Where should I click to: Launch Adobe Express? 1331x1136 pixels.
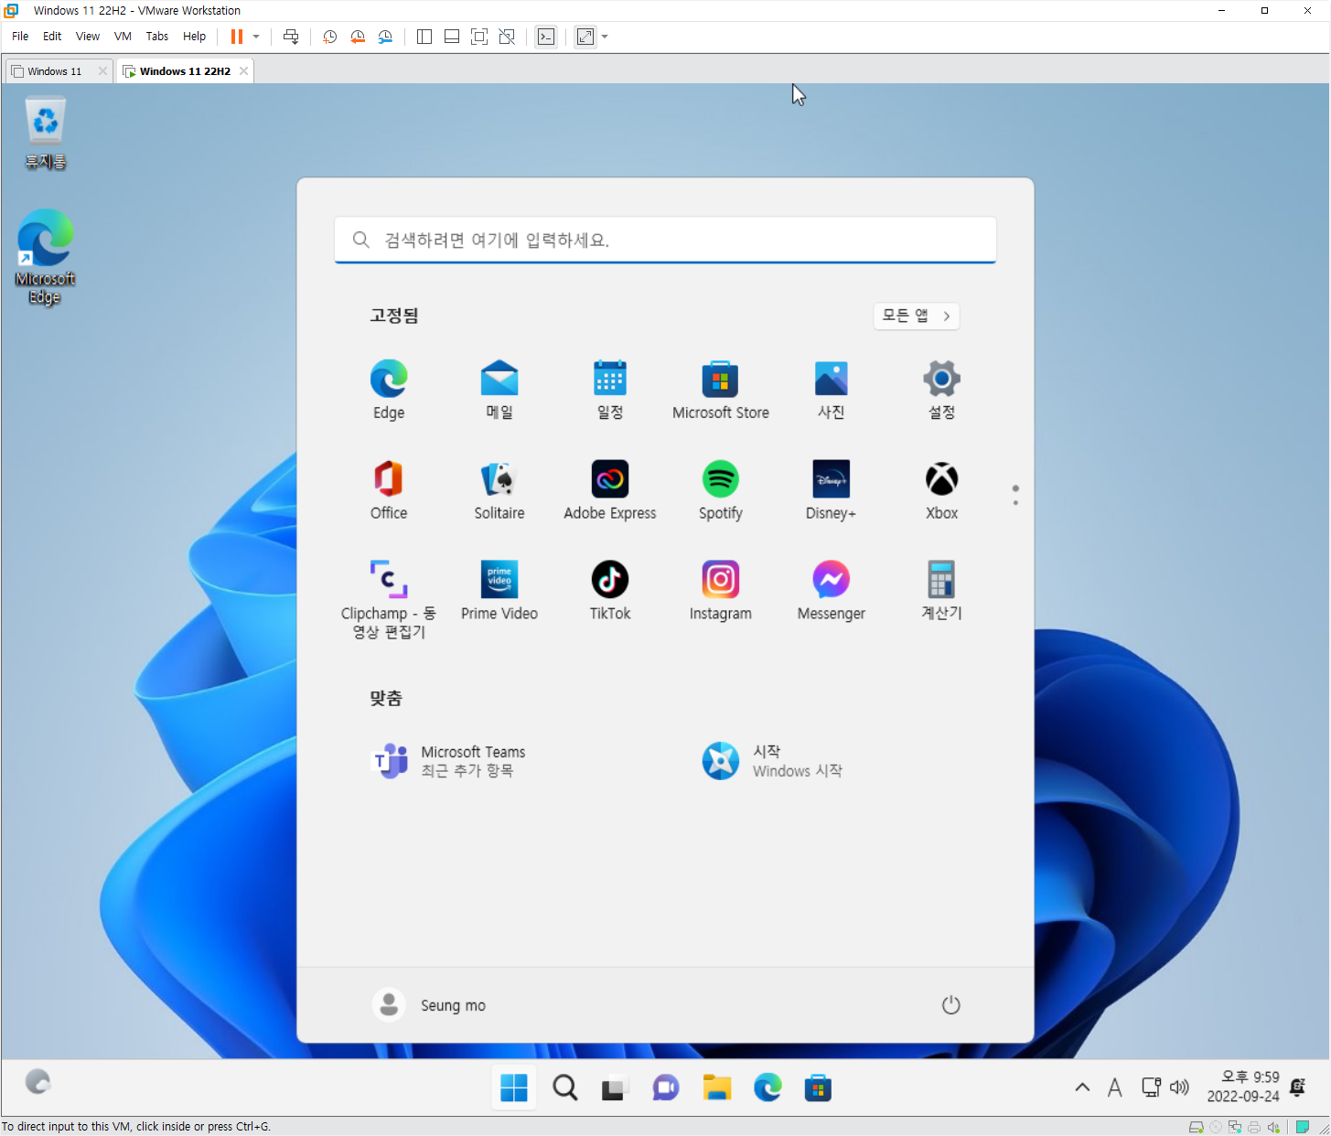(x=610, y=489)
